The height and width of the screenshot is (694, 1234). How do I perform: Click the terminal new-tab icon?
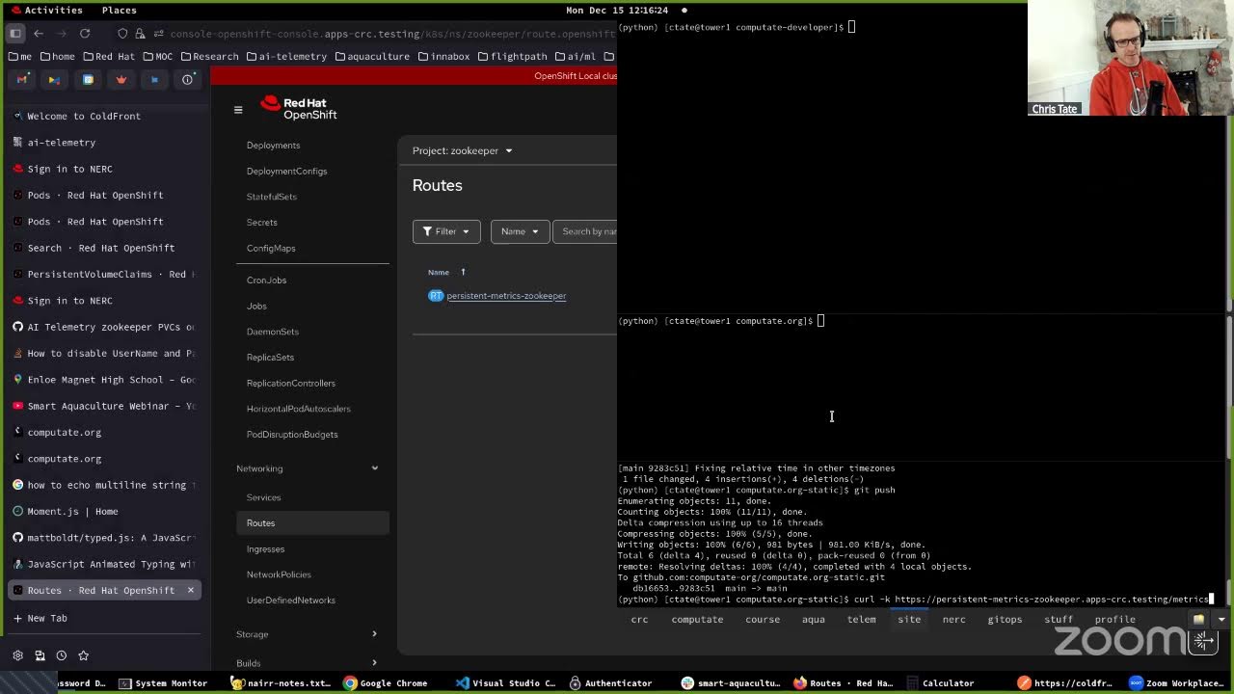click(x=1200, y=620)
